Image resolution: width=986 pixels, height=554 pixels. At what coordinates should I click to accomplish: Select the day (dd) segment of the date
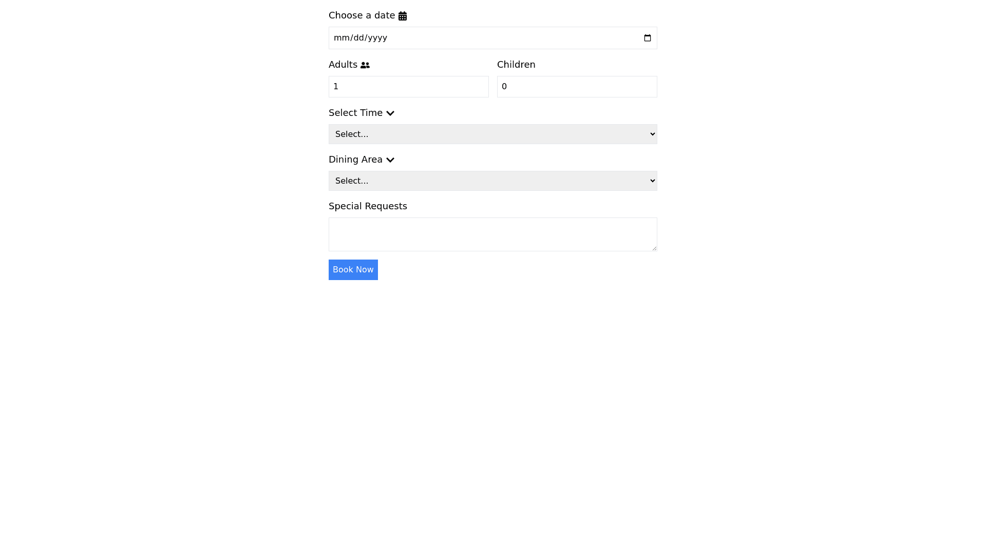(x=358, y=38)
